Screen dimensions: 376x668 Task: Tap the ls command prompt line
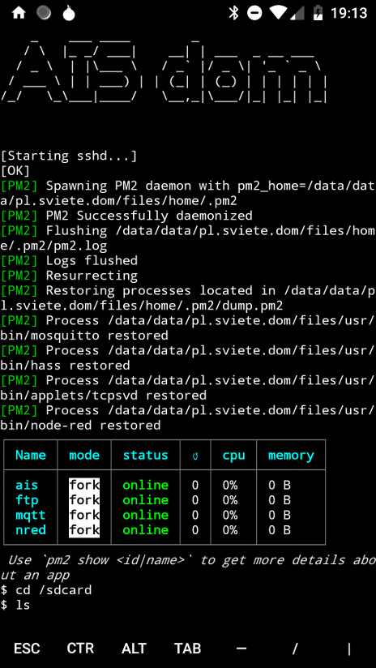[x=15, y=605]
